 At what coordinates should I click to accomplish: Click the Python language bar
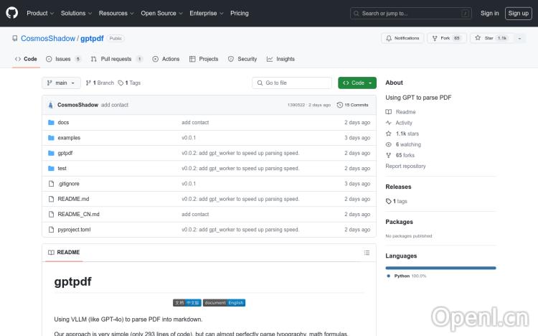coord(440,268)
